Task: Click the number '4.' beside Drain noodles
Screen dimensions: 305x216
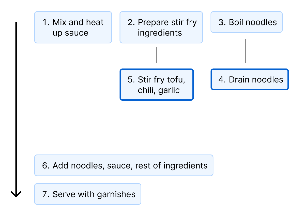Action: tap(222, 80)
